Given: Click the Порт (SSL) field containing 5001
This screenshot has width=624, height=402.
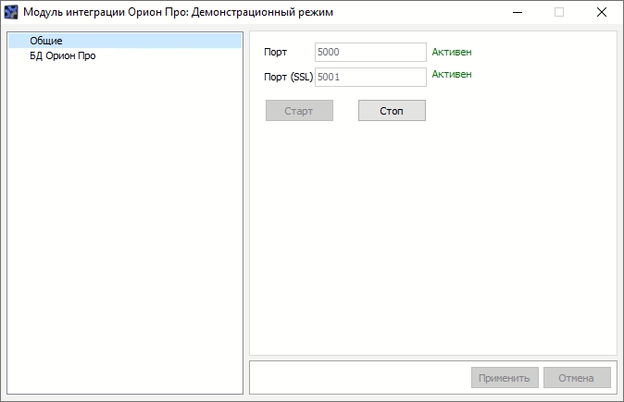Looking at the screenshot, I should coord(370,77).
